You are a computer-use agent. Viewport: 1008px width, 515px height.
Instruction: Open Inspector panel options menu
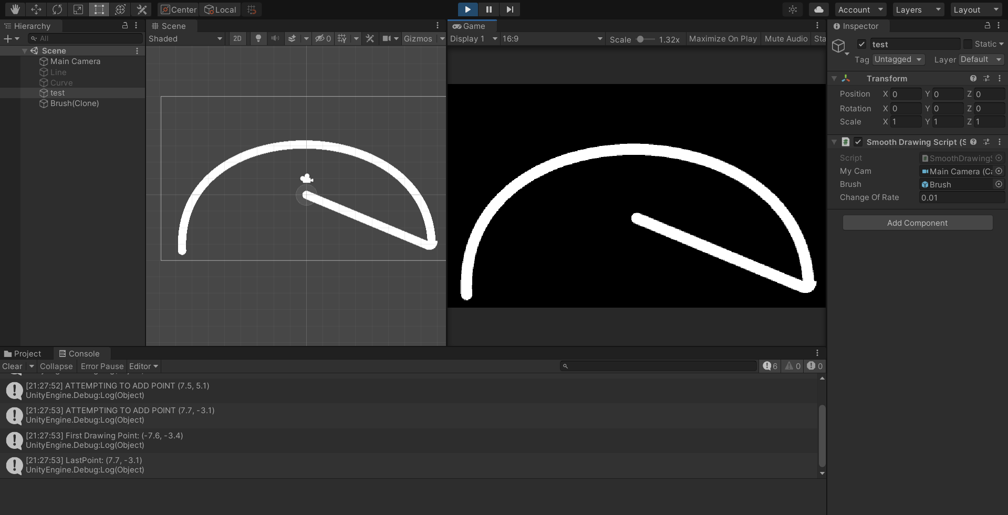(x=999, y=25)
